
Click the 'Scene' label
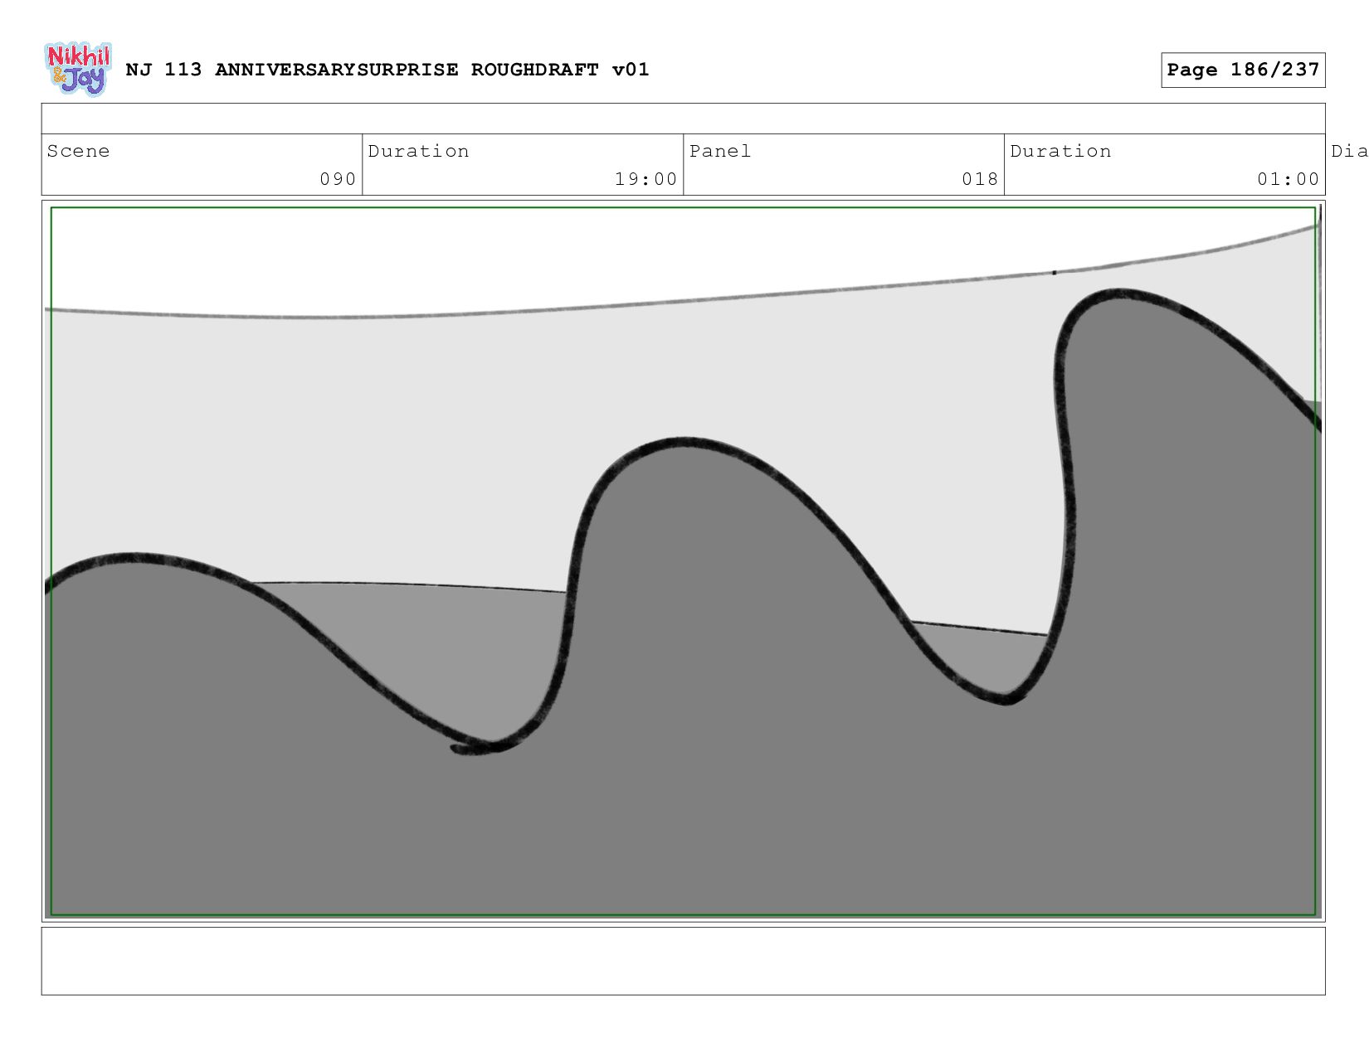(78, 151)
